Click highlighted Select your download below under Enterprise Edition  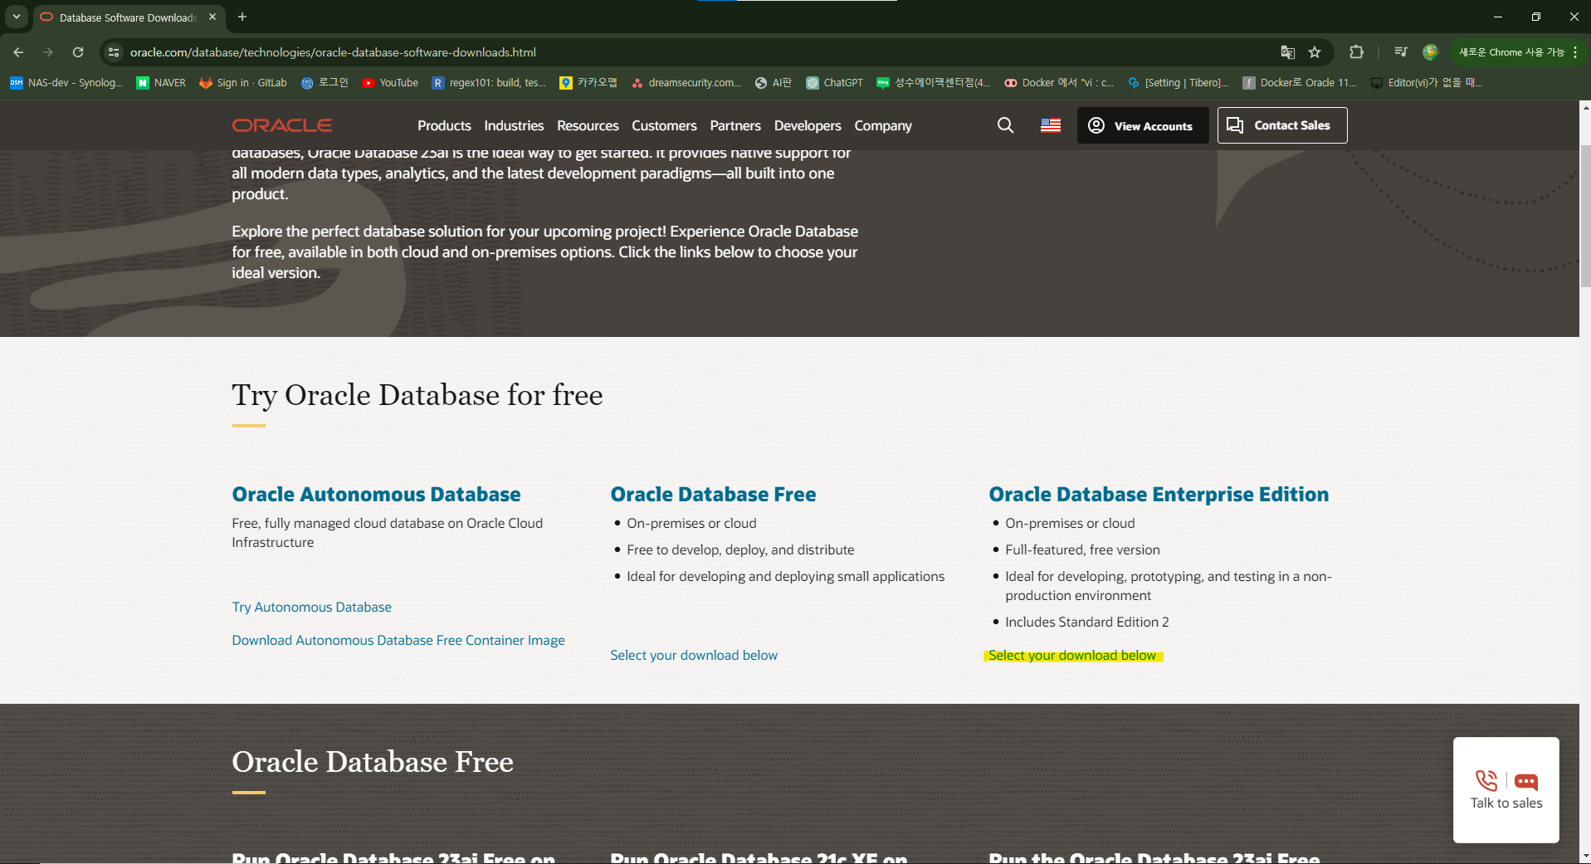click(1072, 656)
